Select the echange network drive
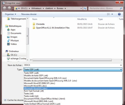The height and width of the screenshot is (105, 125). click(x=16, y=59)
